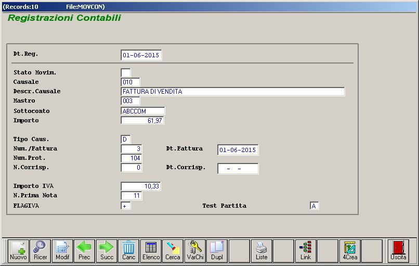
Task: Open the Elenco table list icon
Action: coord(151,251)
